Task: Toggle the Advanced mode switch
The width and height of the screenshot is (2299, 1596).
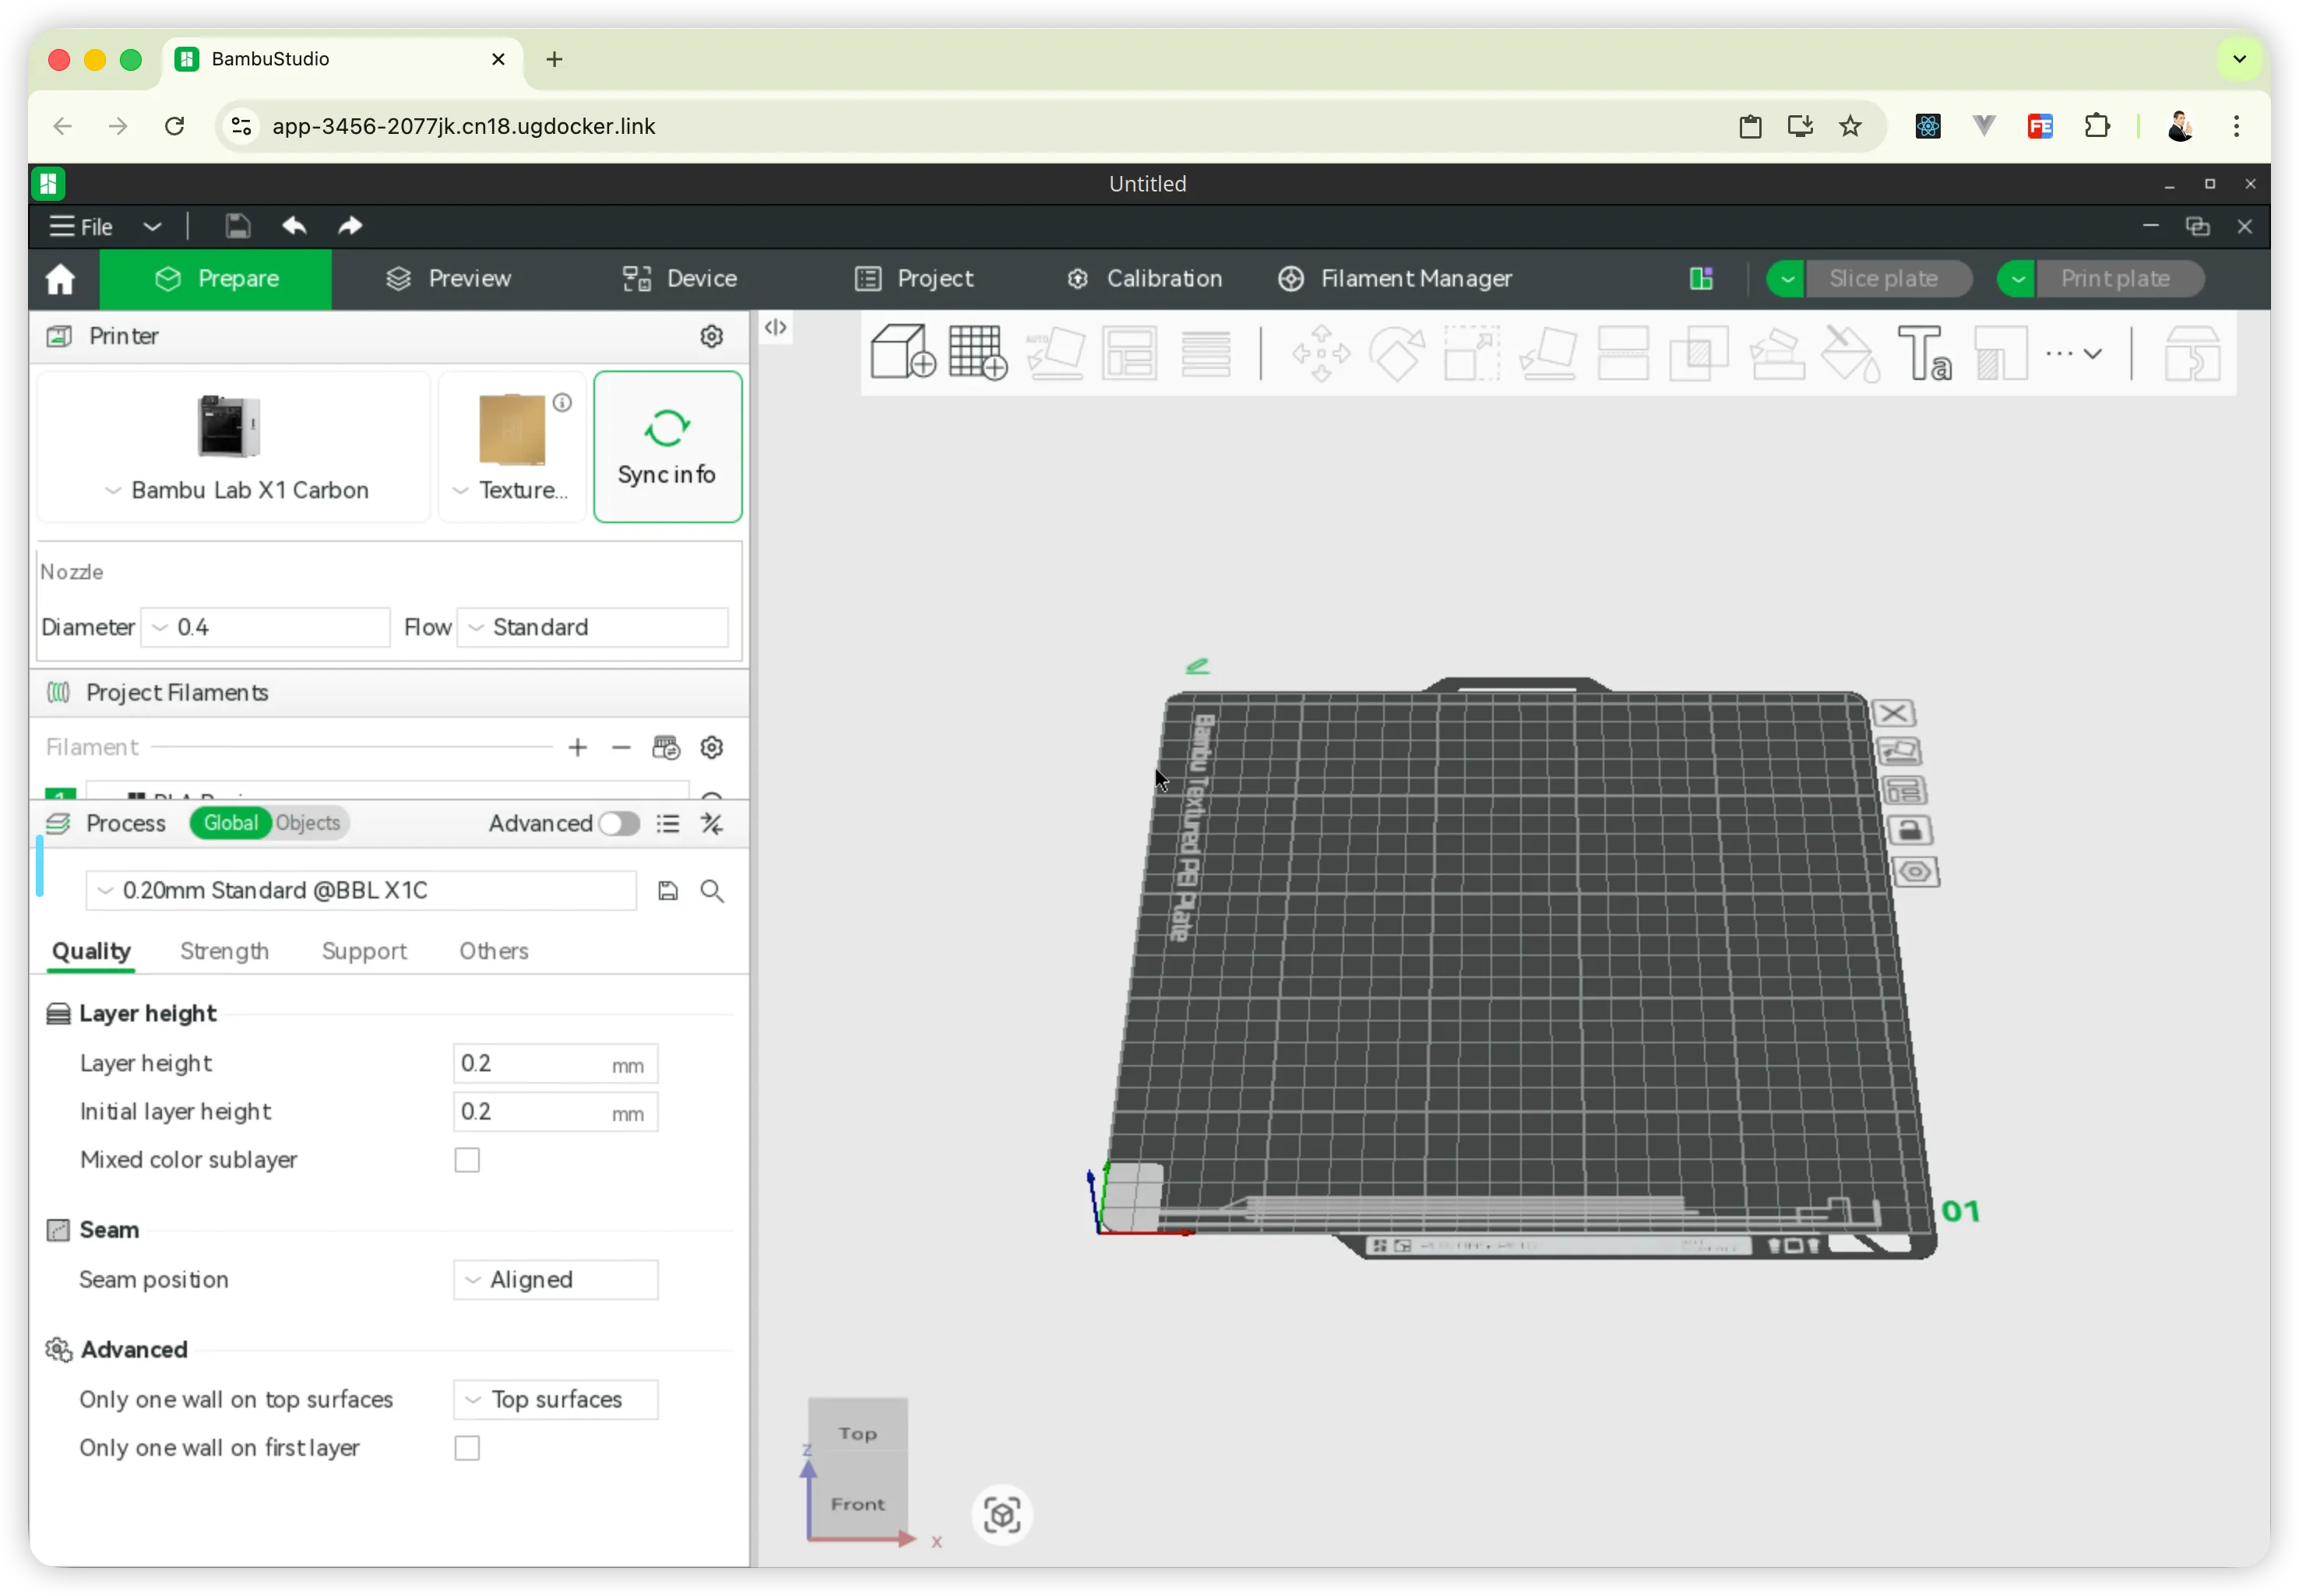Action: point(619,823)
